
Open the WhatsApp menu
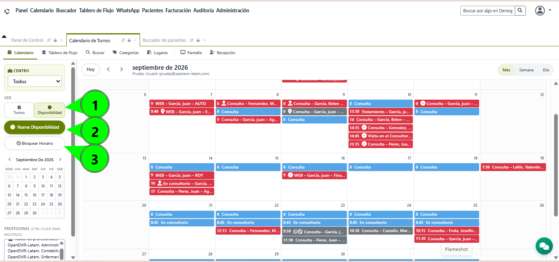click(x=128, y=11)
